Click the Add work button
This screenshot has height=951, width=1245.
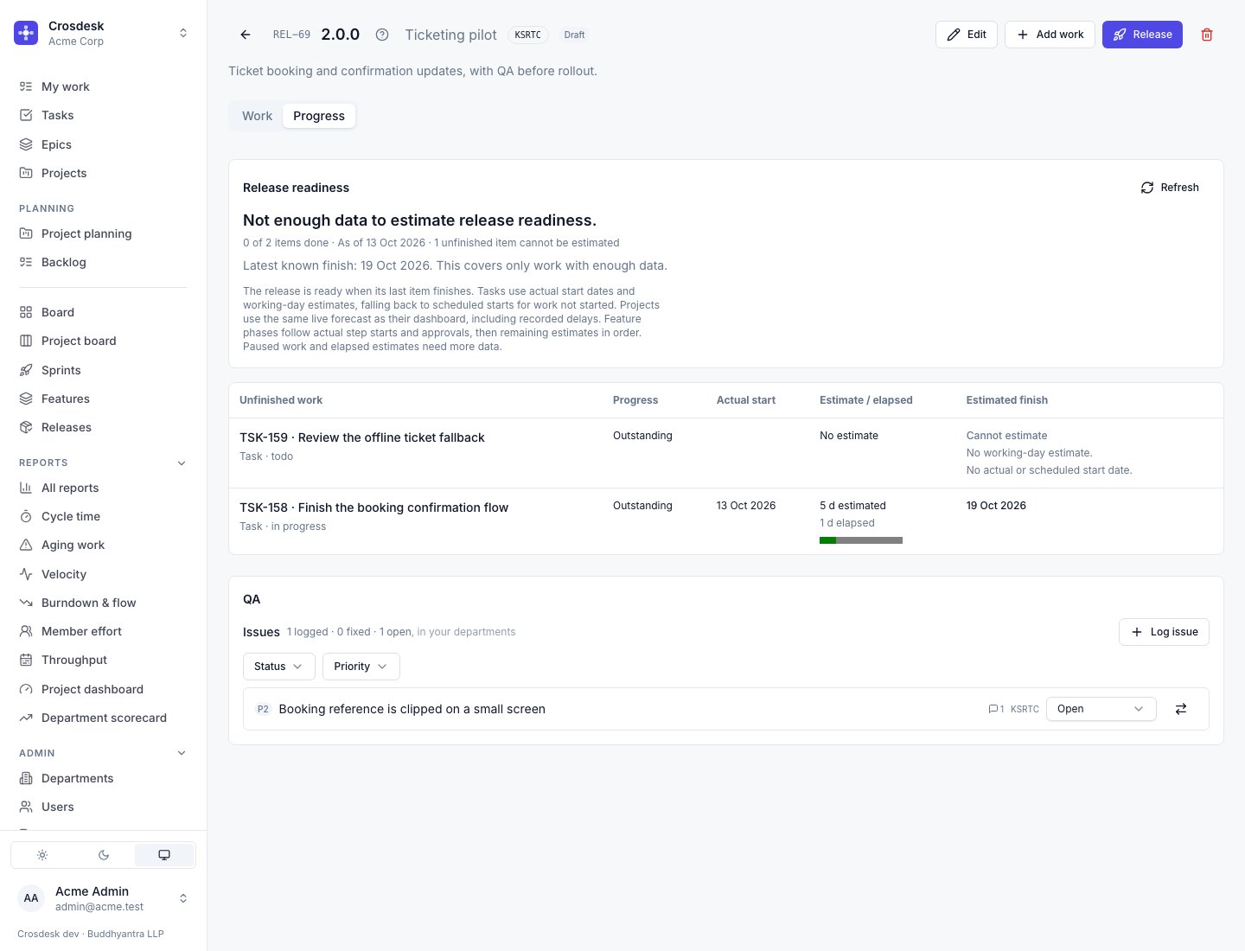1050,35
